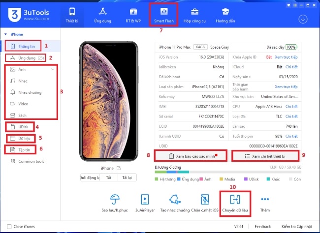This screenshot has width=320, height=233.
Task: Open the shirt skin icon in titlebar
Action: click(x=288, y=5)
